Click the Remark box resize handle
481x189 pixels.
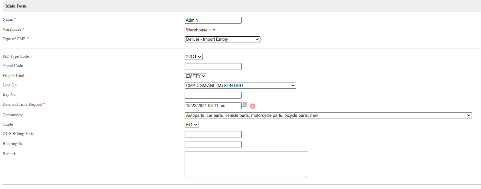click(306, 176)
